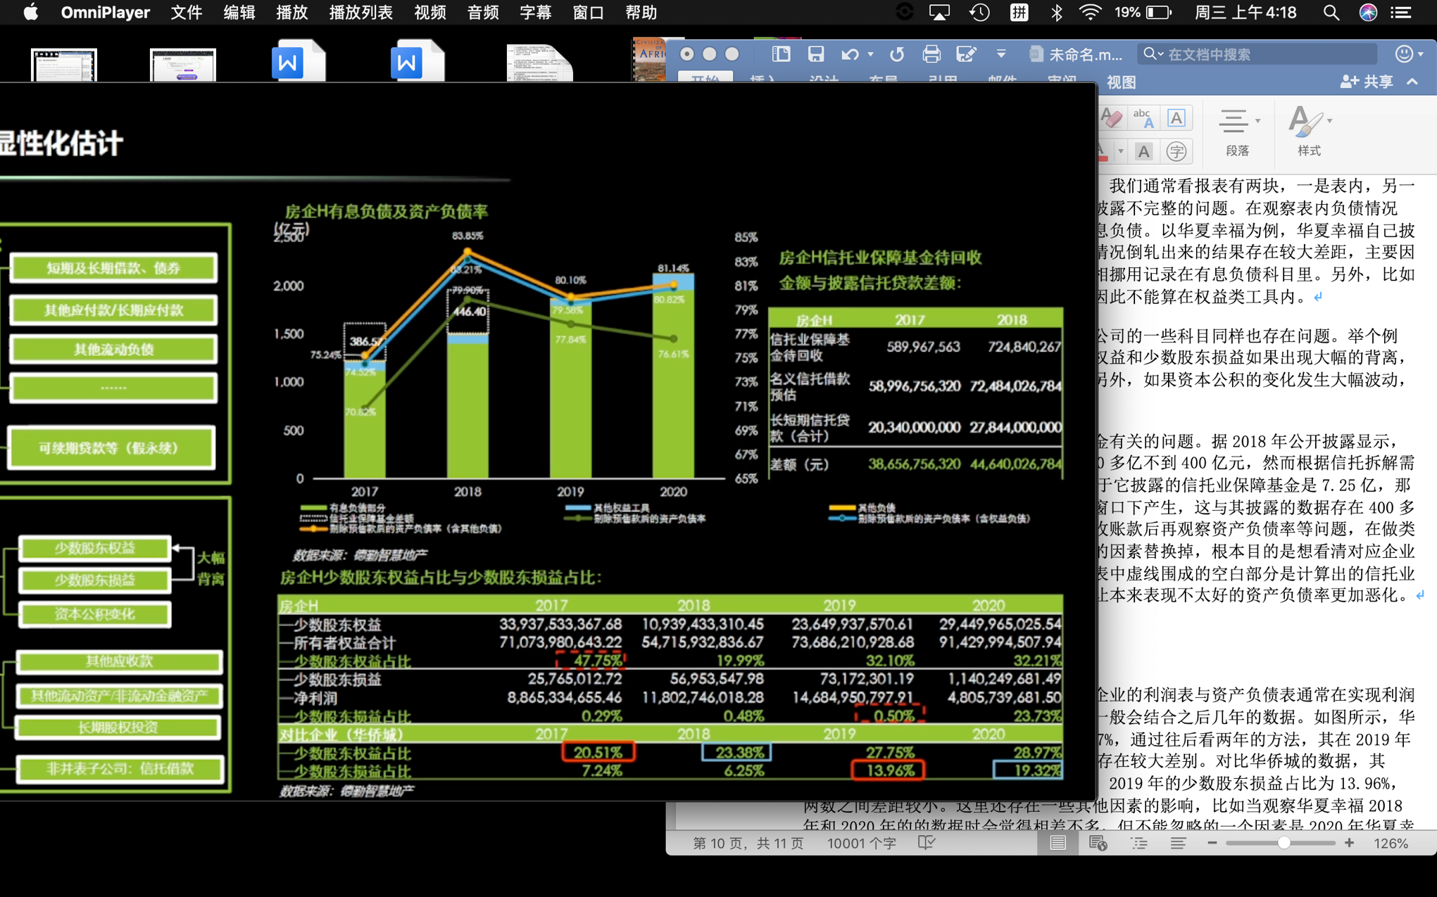Click first Word document icon on desktop
This screenshot has width=1437, height=897.
[x=298, y=61]
